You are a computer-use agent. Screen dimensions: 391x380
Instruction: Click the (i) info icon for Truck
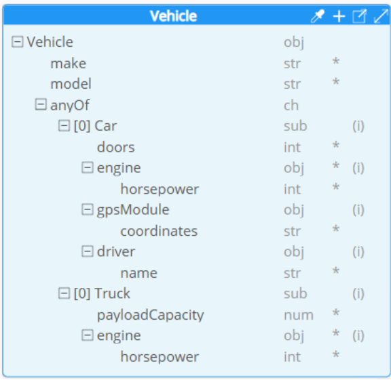358,294
